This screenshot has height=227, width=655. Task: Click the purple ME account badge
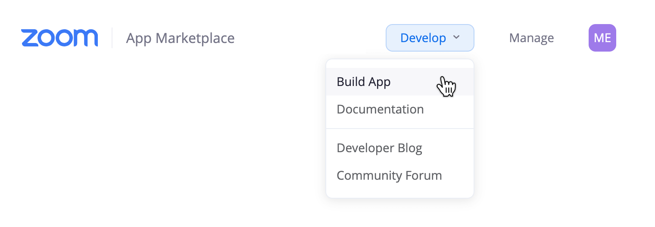pyautogui.click(x=602, y=38)
